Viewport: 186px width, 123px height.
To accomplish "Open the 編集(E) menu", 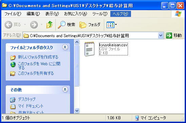I will pyautogui.click(x=33, y=14).
